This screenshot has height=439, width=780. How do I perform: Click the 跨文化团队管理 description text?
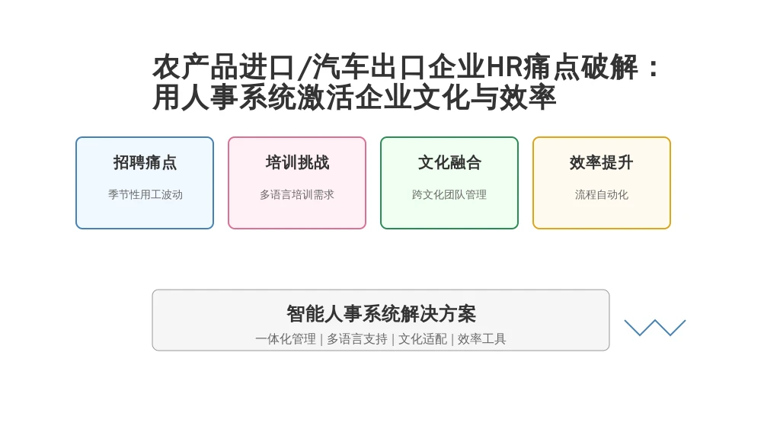coord(449,194)
